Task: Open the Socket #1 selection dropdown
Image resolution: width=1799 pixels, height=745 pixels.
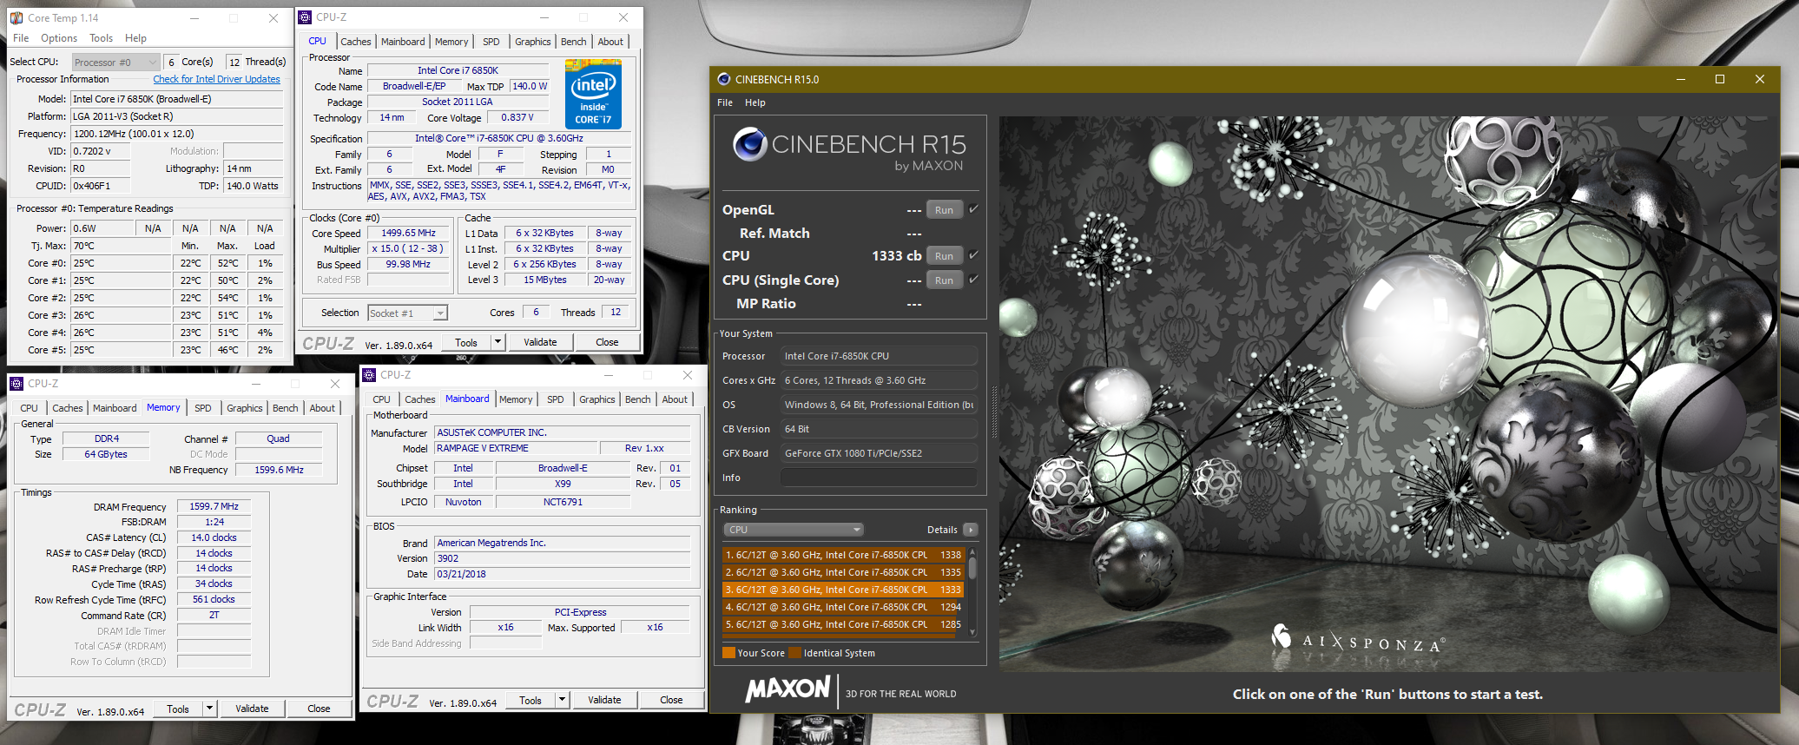Action: click(407, 313)
